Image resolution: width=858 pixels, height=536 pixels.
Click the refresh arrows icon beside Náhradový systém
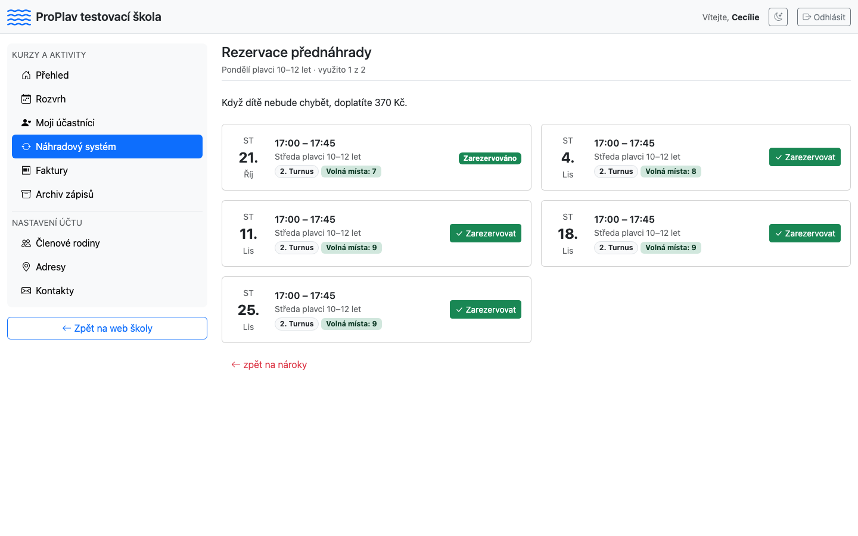[x=26, y=147]
